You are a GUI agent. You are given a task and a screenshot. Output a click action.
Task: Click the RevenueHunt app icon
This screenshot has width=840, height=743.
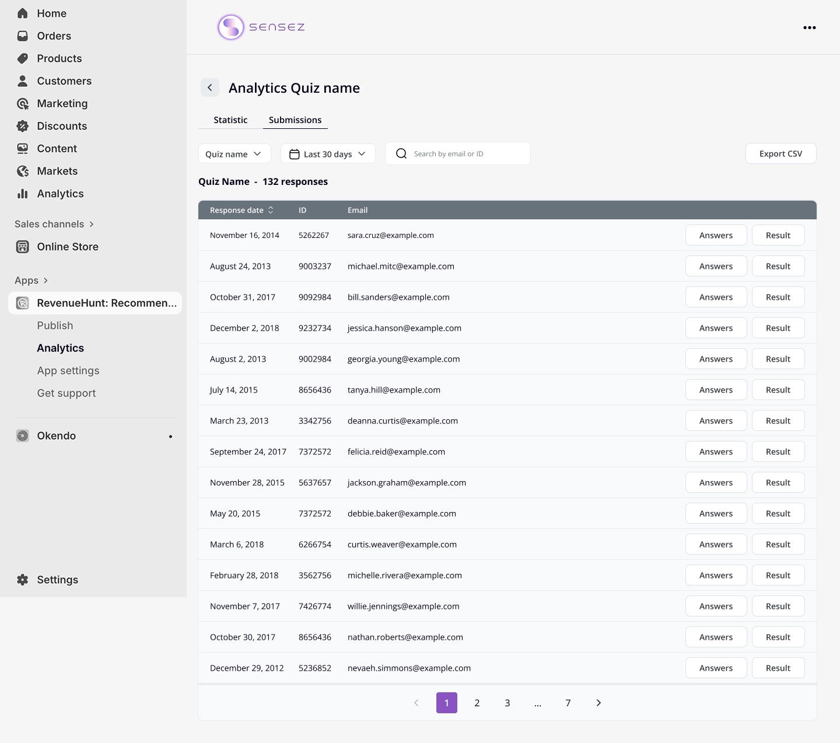23,303
